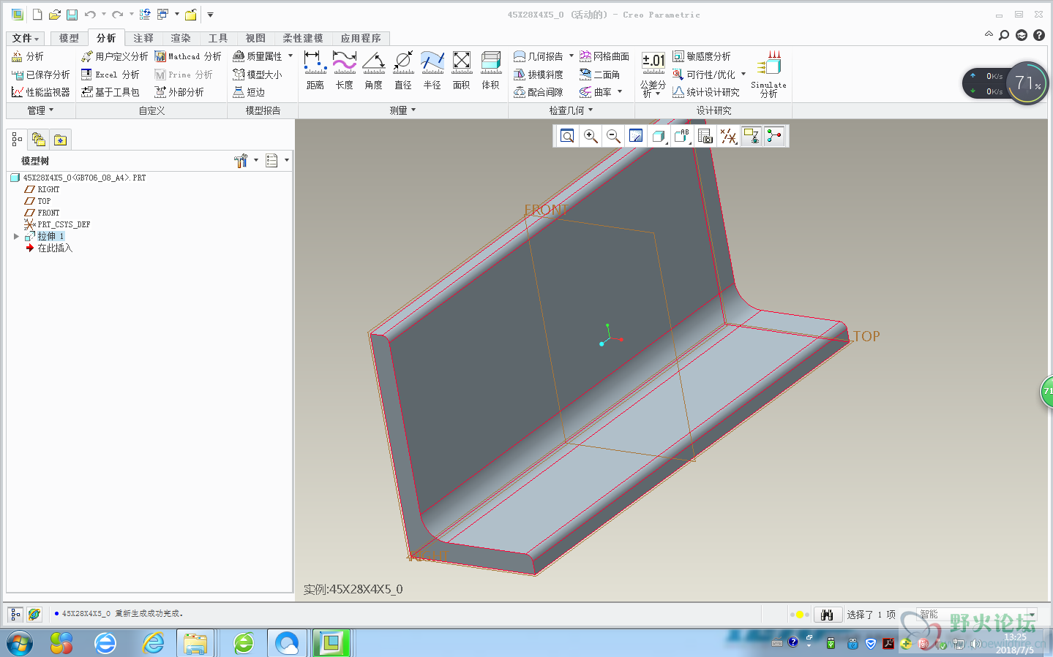Open the 曲率 dropdown arrow
1053x657 pixels.
point(620,91)
